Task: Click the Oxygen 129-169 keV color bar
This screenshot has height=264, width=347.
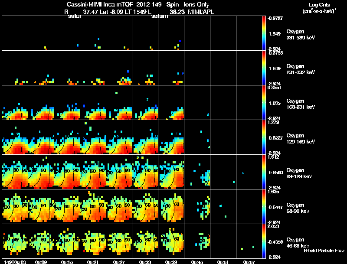Action: tap(264, 137)
